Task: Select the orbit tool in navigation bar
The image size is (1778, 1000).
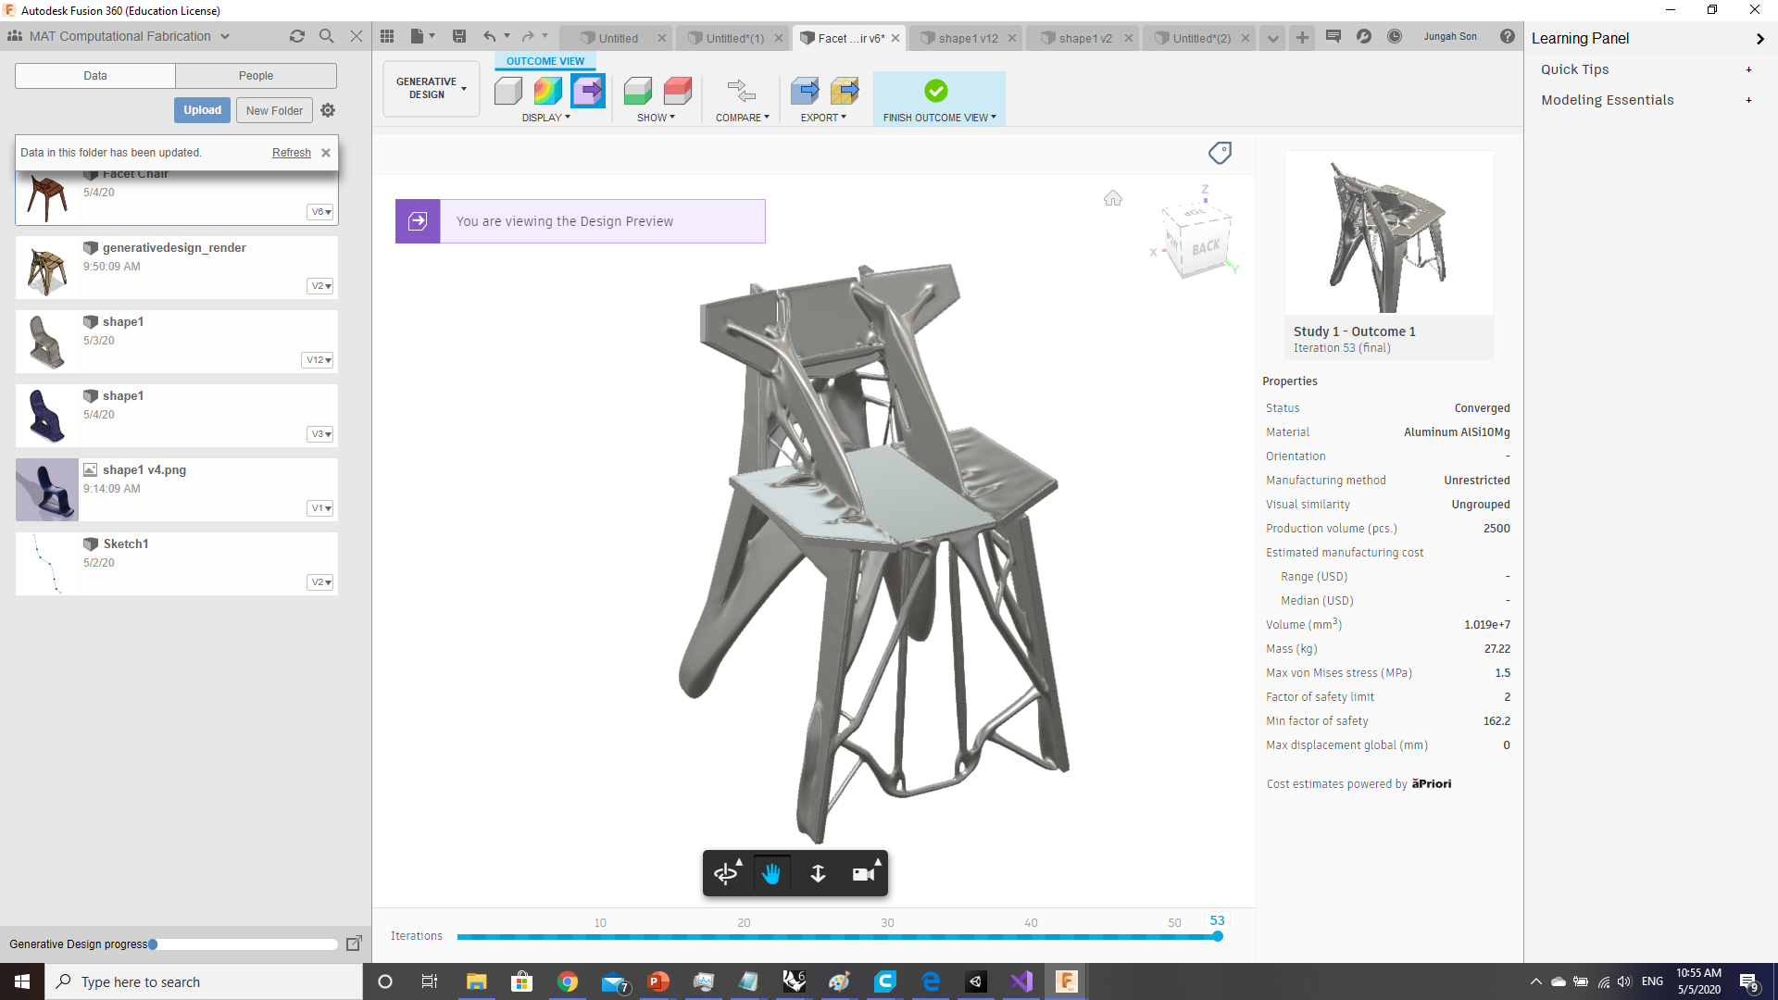Action: pos(727,873)
